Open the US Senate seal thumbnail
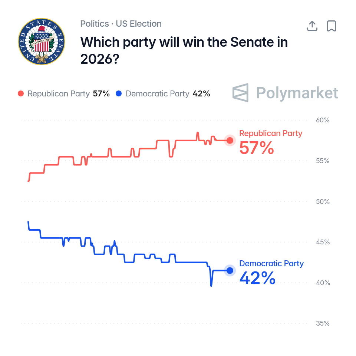356x356 pixels. 42,42
